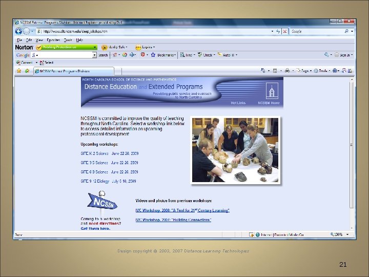This screenshot has height=277, width=369.
Task: Click the vertical scrollbar of the page
Action: point(352,145)
